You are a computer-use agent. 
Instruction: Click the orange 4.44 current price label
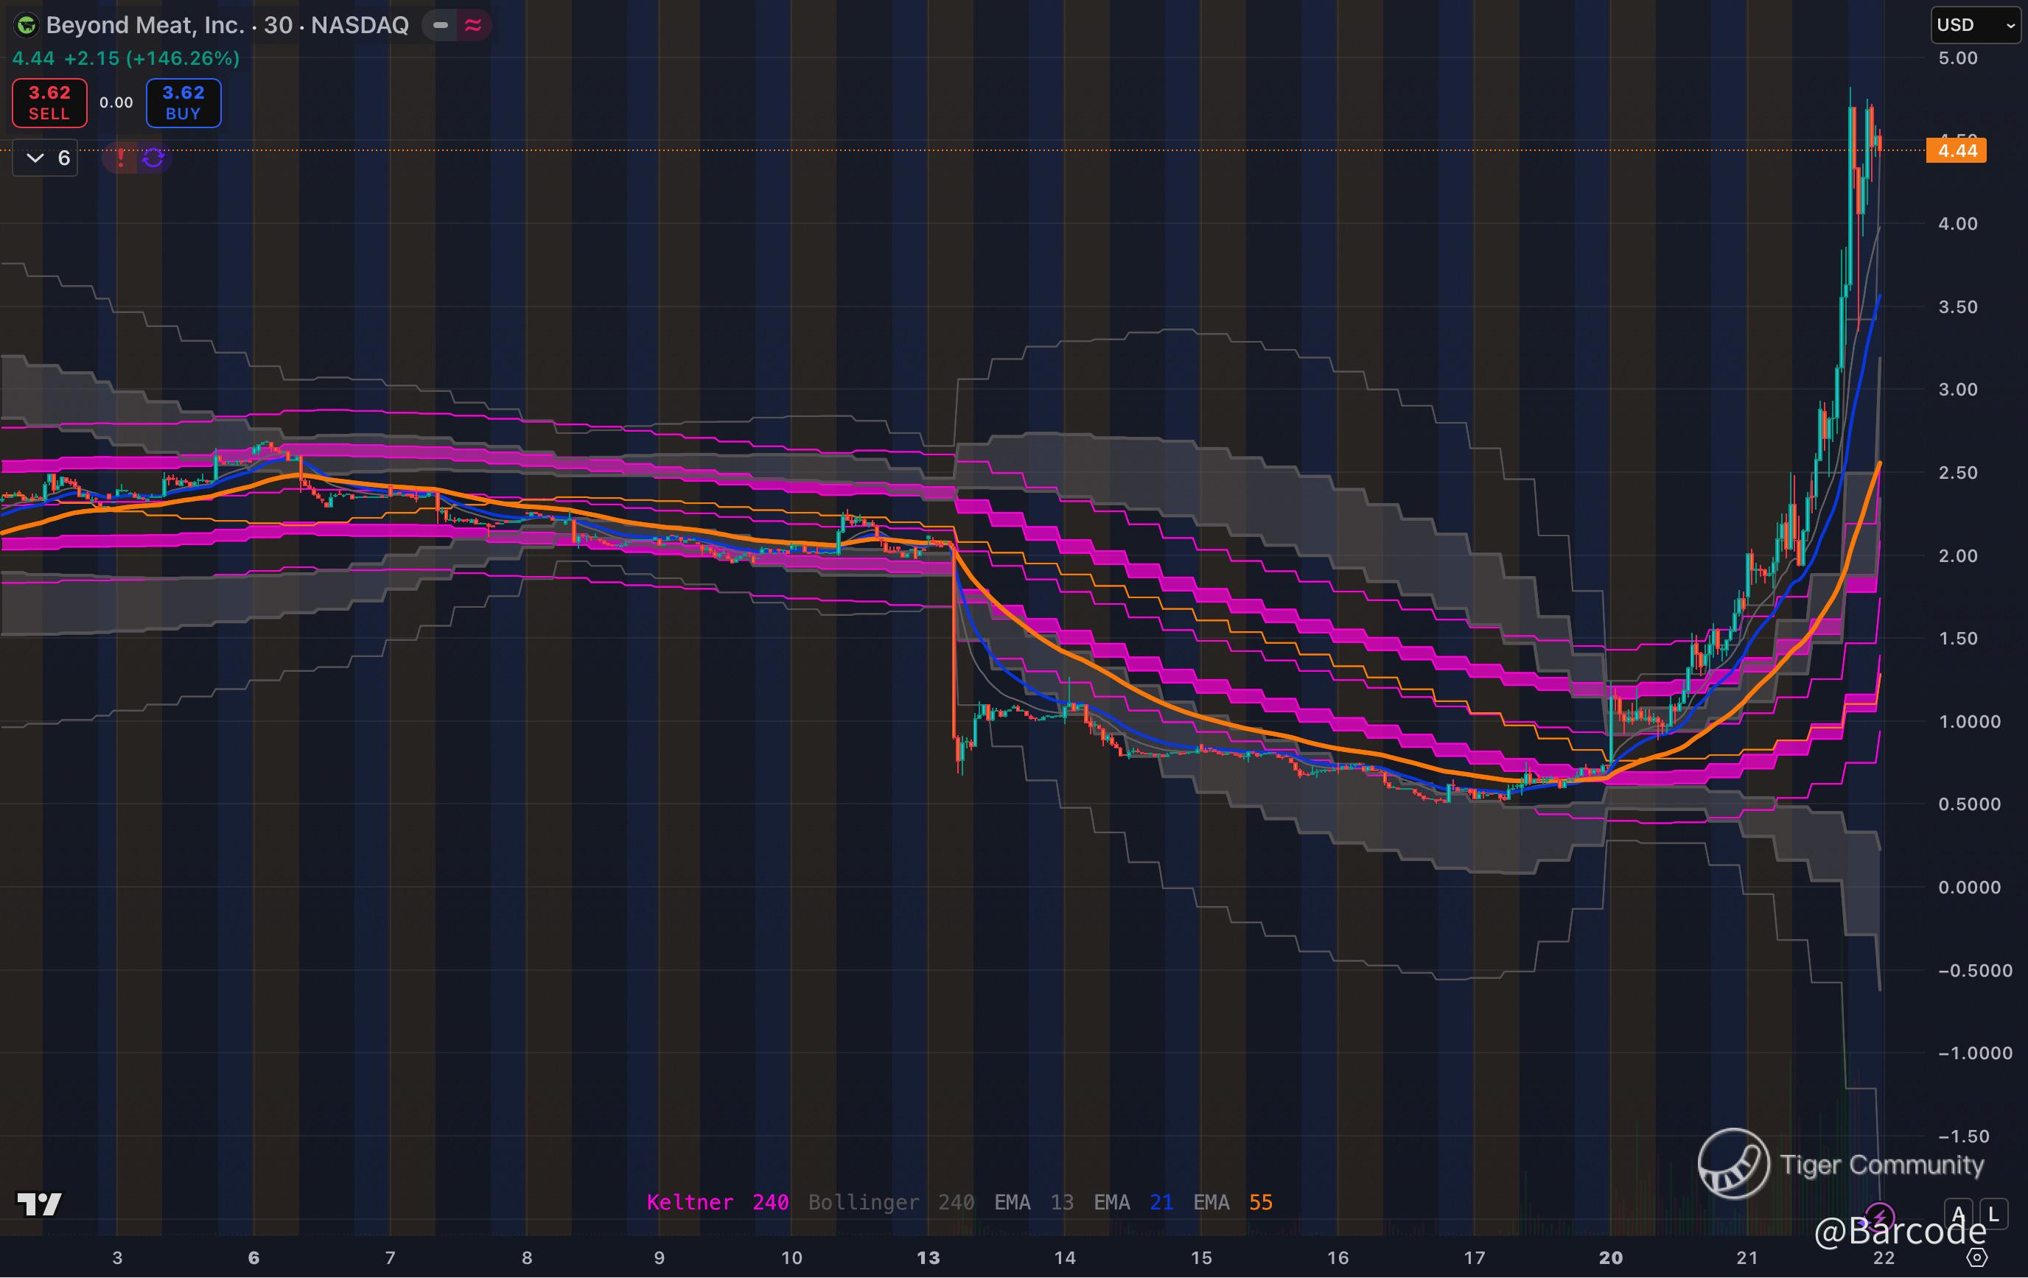click(1957, 151)
